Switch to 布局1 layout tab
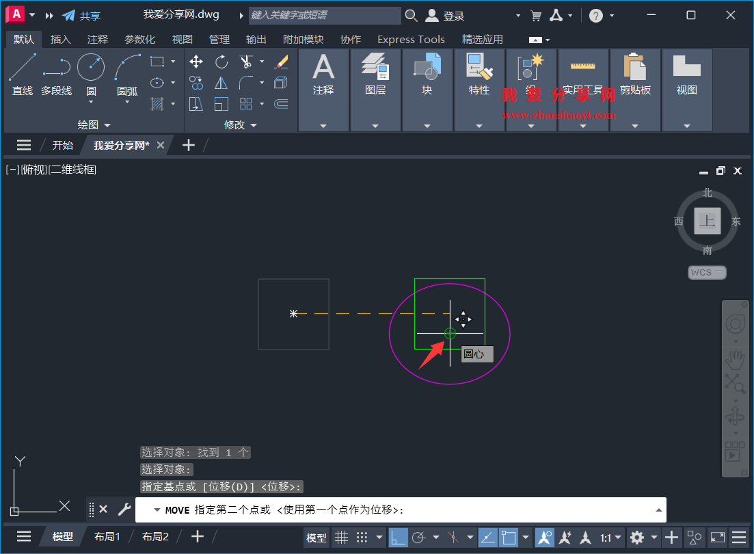The image size is (754, 554). [107, 537]
